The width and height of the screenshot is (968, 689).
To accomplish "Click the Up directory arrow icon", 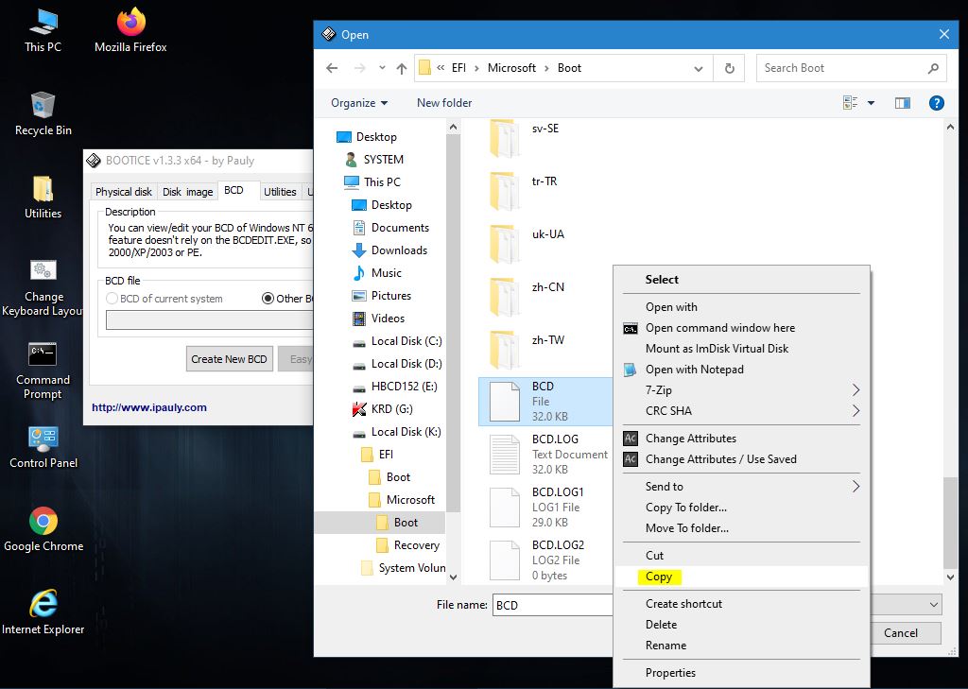I will (402, 68).
